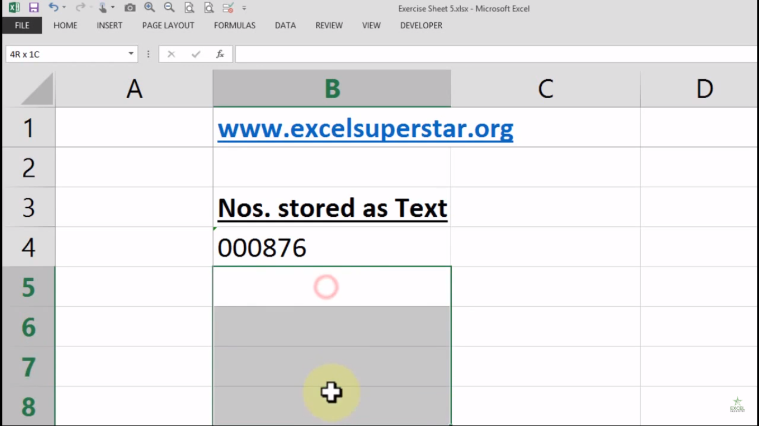Select the cell containing 000876
The image size is (759, 426).
point(332,247)
